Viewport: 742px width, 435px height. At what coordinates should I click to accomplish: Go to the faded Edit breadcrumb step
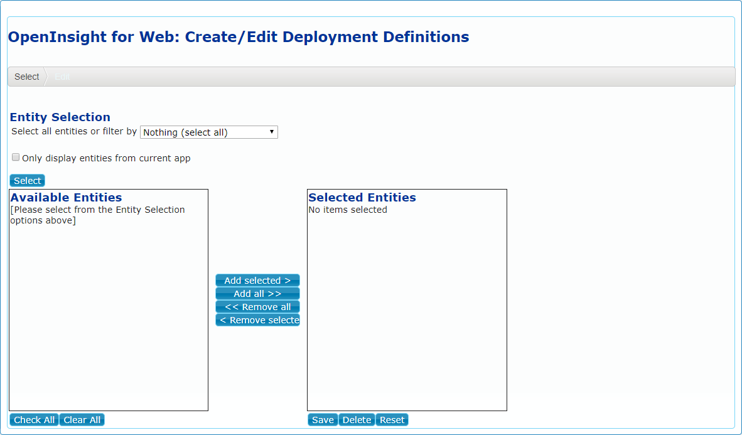[x=62, y=77]
